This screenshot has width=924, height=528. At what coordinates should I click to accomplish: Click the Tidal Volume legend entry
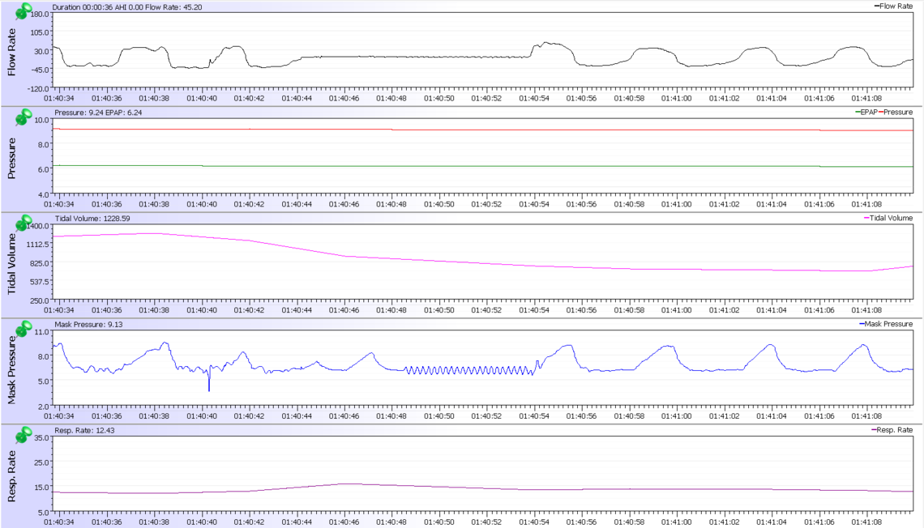click(888, 218)
